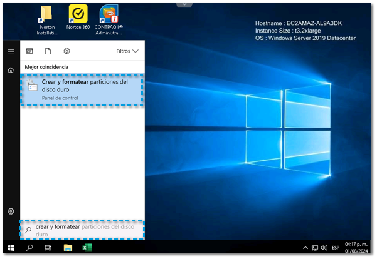Filter search results by Documents icon
Image resolution: width=377 pixels, height=259 pixels.
pos(48,51)
